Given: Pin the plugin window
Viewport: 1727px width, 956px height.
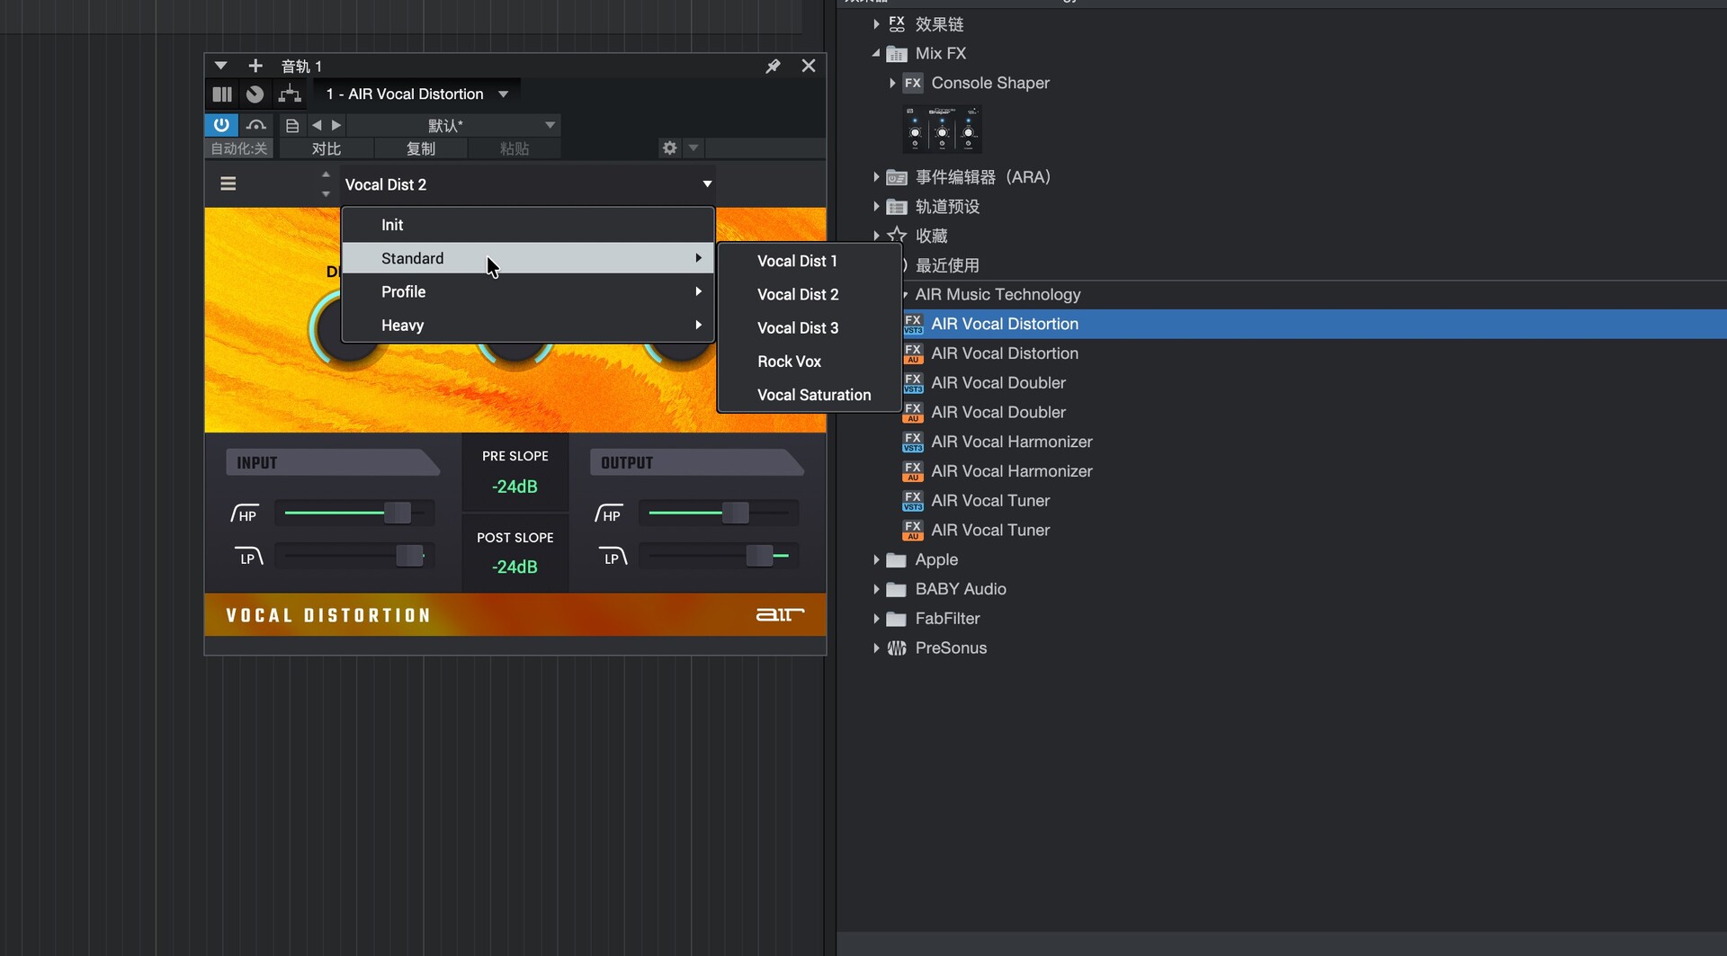Looking at the screenshot, I should pyautogui.click(x=773, y=66).
